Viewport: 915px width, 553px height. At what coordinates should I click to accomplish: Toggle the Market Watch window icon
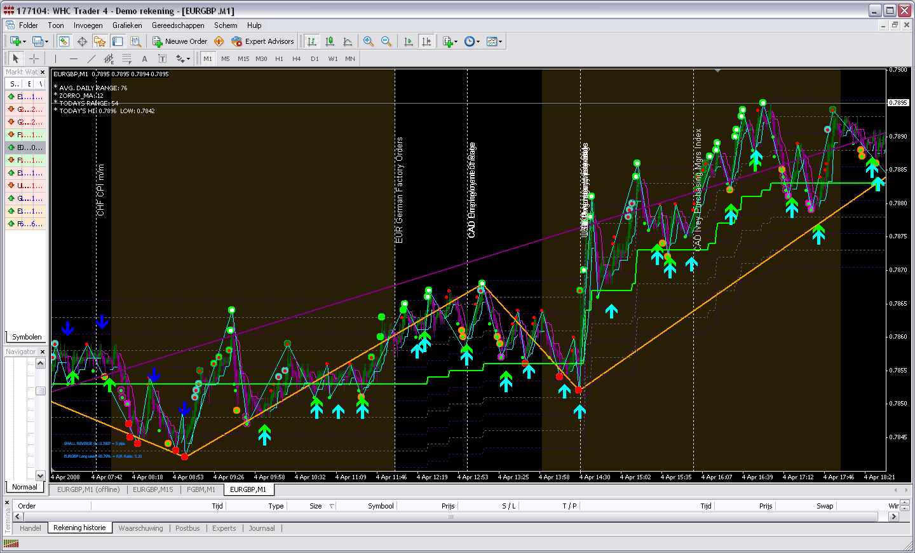[x=64, y=41]
